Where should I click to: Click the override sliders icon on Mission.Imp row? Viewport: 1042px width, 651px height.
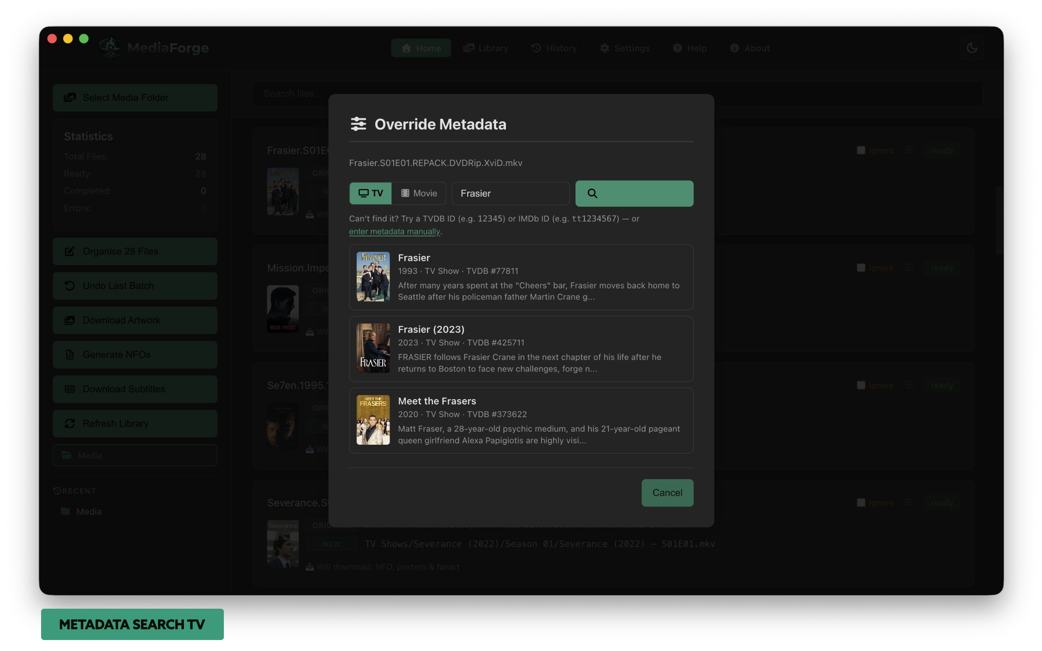pos(908,268)
